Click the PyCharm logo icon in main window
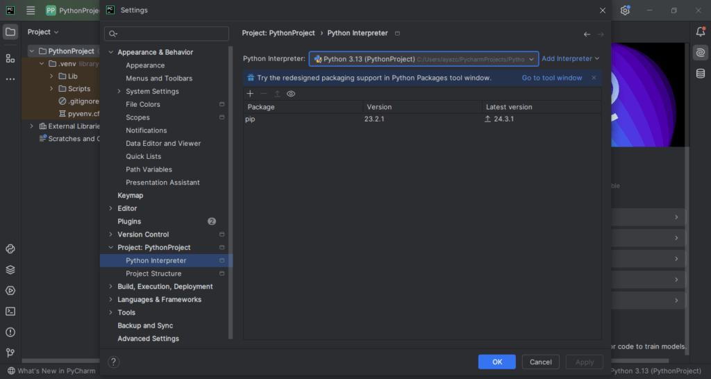 coord(10,10)
